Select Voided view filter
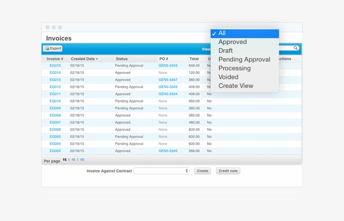The width and height of the screenshot is (344, 221). click(228, 77)
